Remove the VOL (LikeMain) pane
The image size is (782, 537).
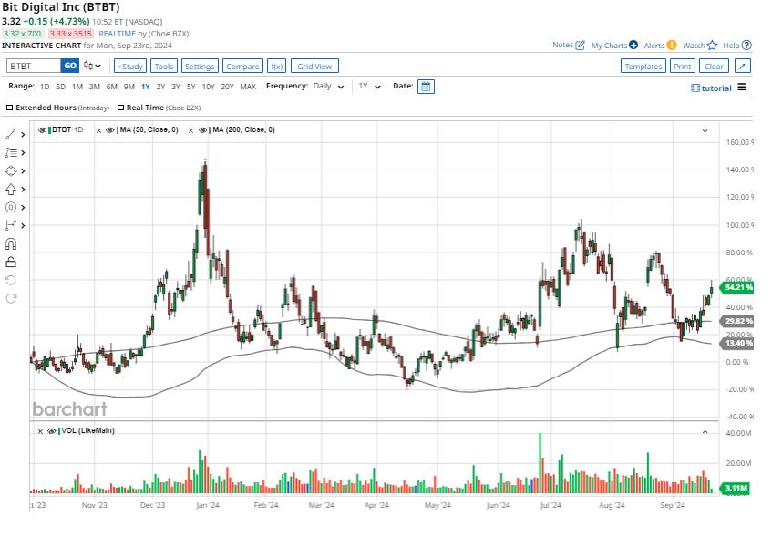(x=40, y=431)
